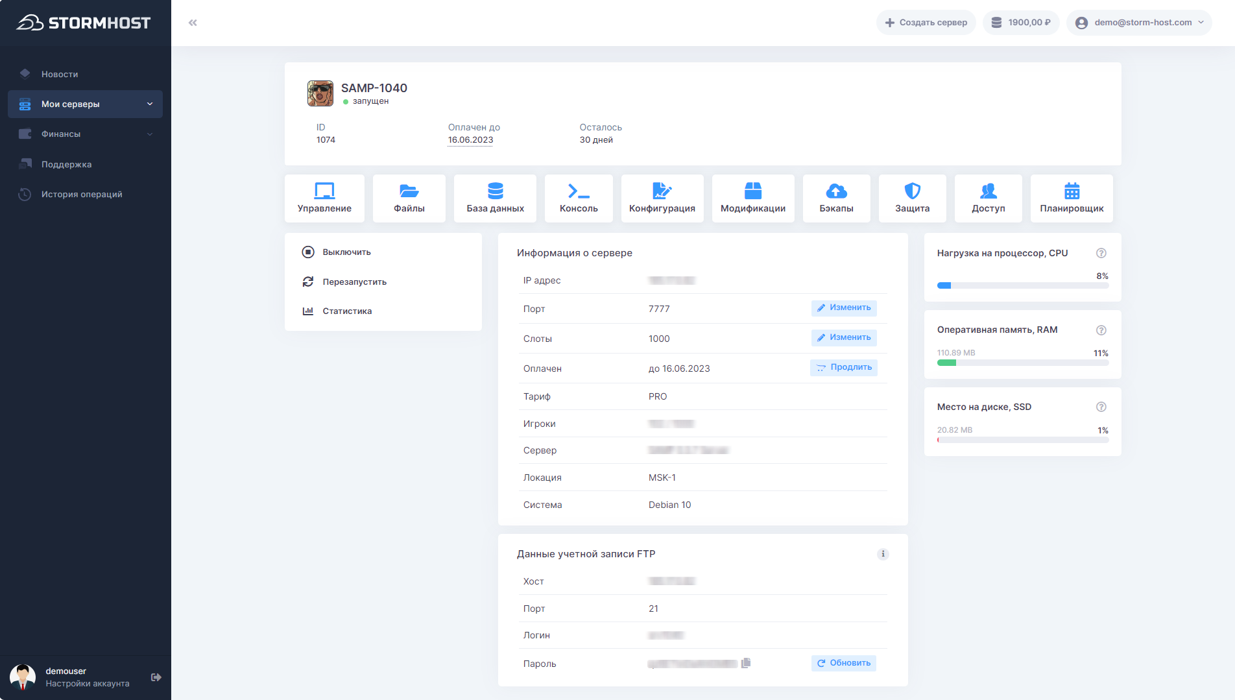Viewport: 1235px width, 700px height.
Task: Open the demo@storm-host.com account dropdown
Action: point(1139,23)
